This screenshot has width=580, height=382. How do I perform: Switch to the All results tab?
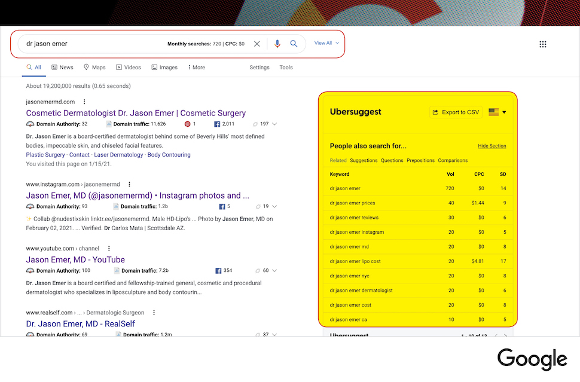pyautogui.click(x=33, y=68)
